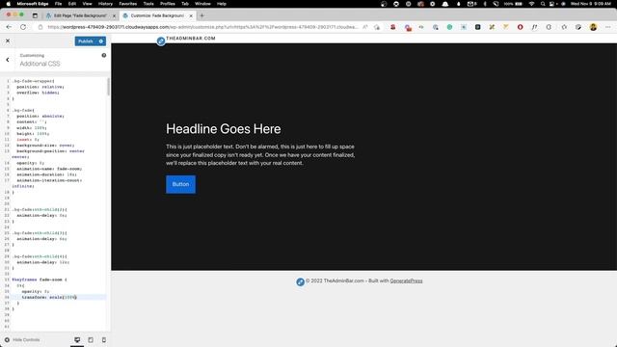
Task: Open Edge tab actions menu icon
Action: point(35,15)
